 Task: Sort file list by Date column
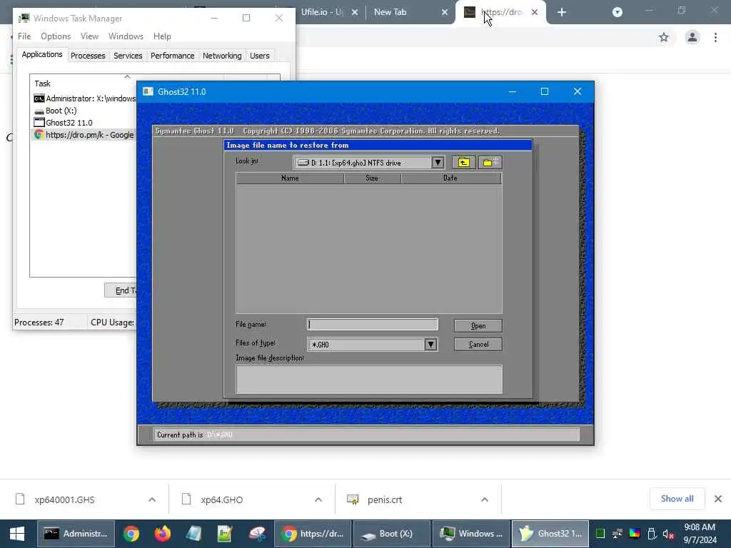point(450,178)
